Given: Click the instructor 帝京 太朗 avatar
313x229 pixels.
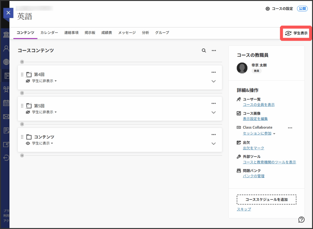Looking at the screenshot, I should point(242,68).
